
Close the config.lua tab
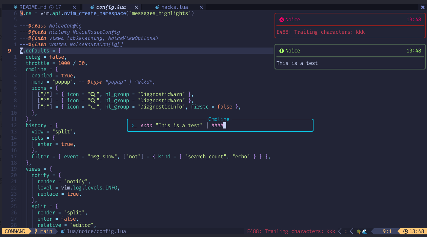(x=136, y=7)
